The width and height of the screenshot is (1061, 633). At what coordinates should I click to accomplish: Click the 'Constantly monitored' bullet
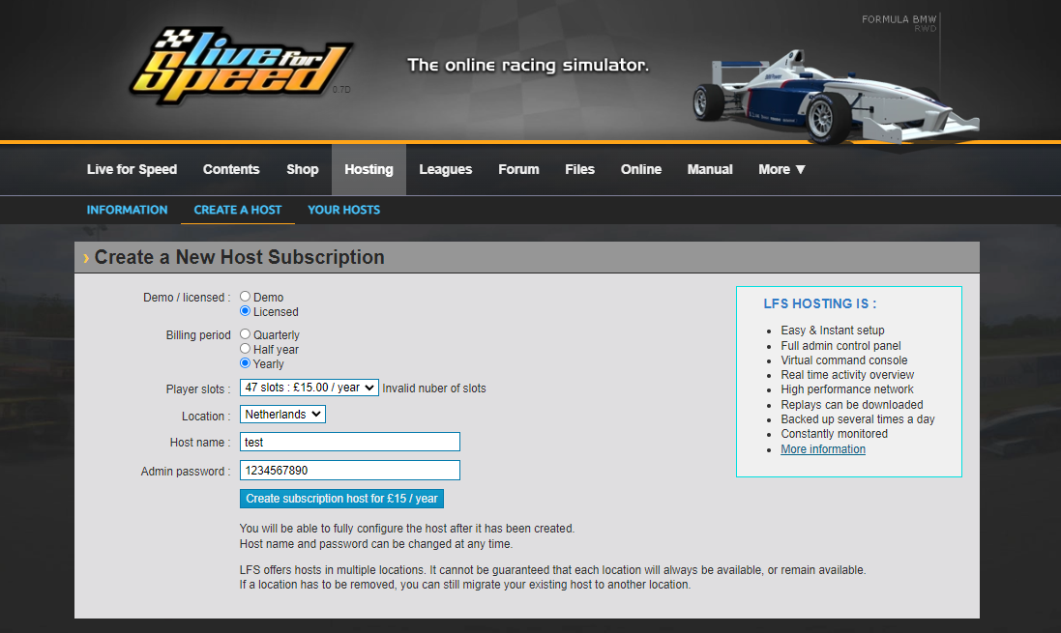click(835, 434)
